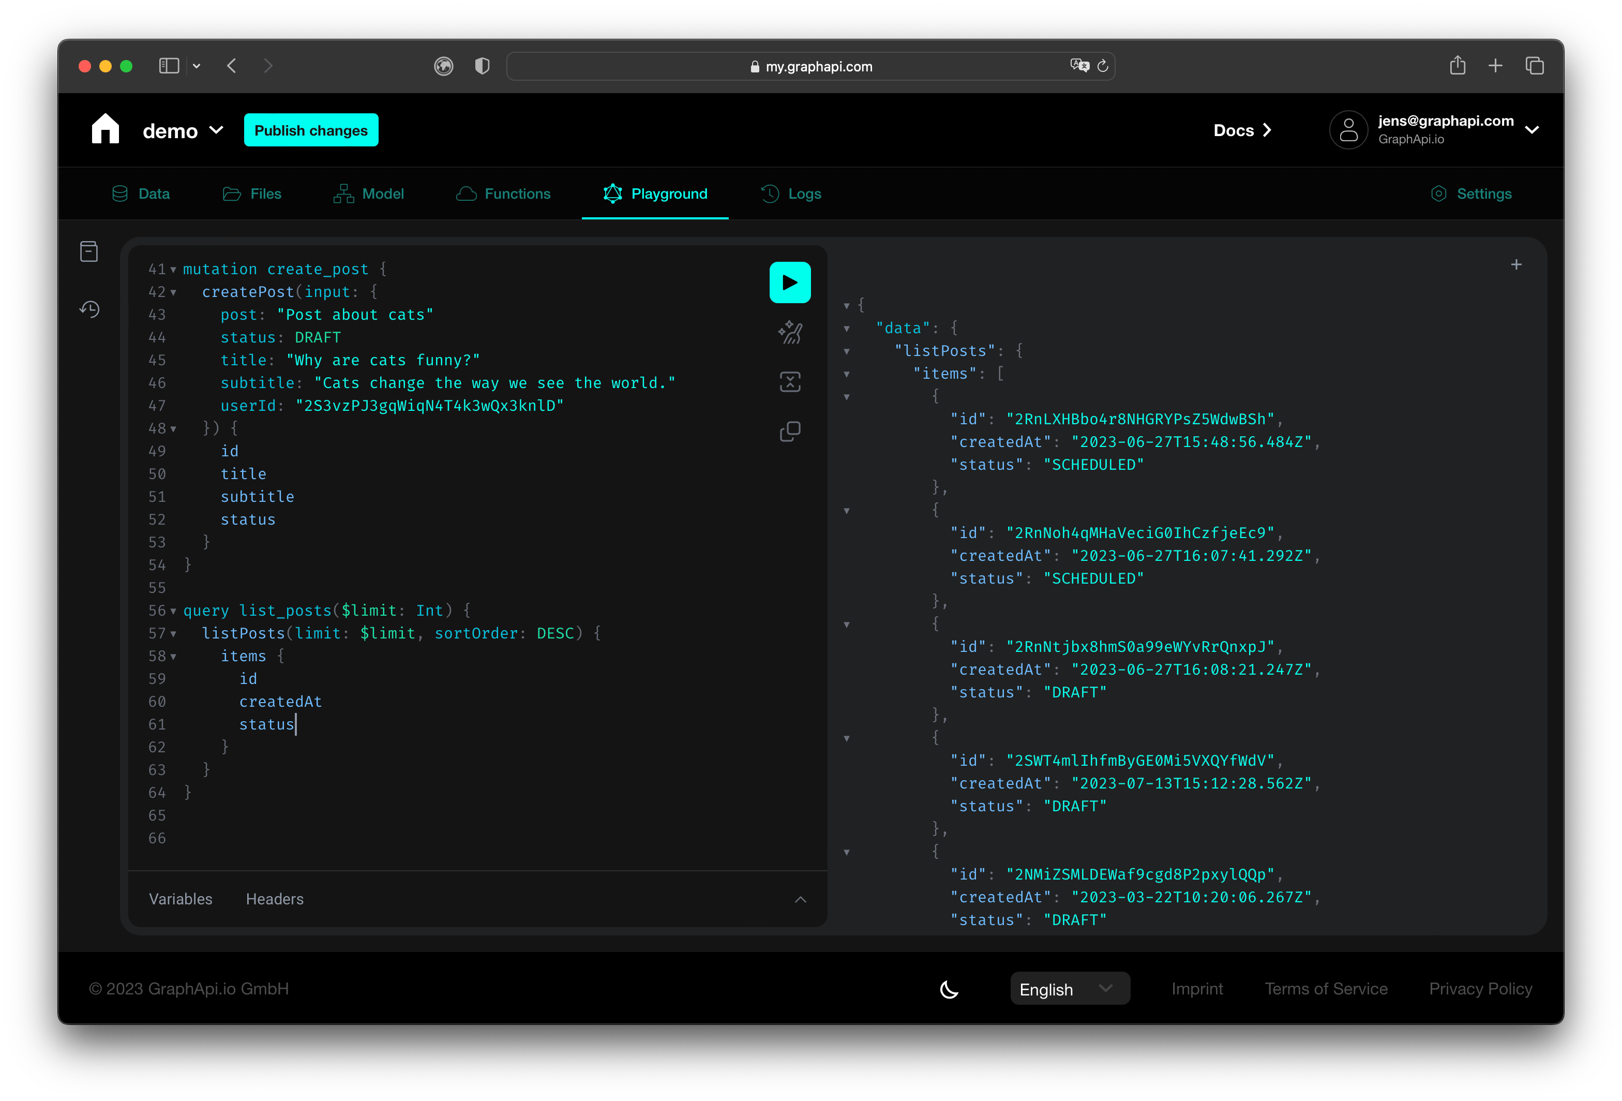This screenshot has height=1101, width=1622.
Task: Click the userId string value on line 47
Action: coord(429,406)
